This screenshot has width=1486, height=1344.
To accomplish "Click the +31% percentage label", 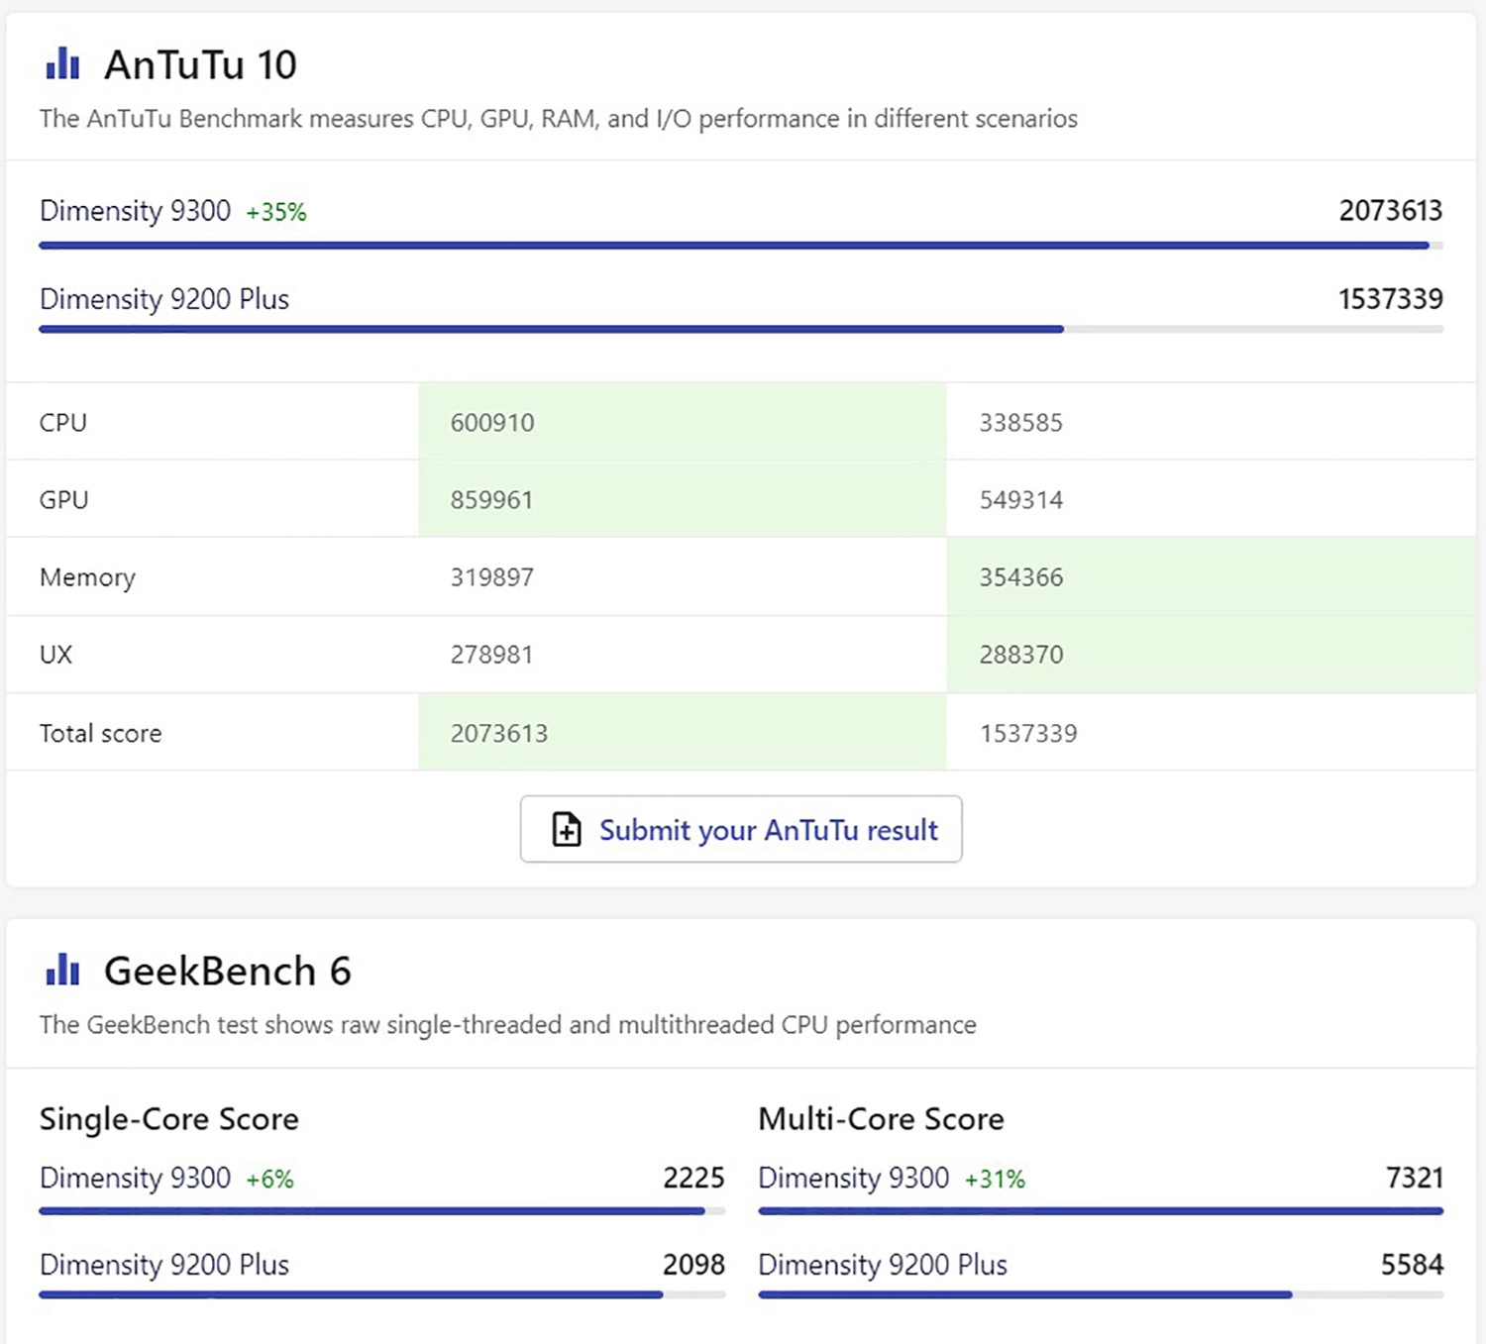I will [x=995, y=1179].
